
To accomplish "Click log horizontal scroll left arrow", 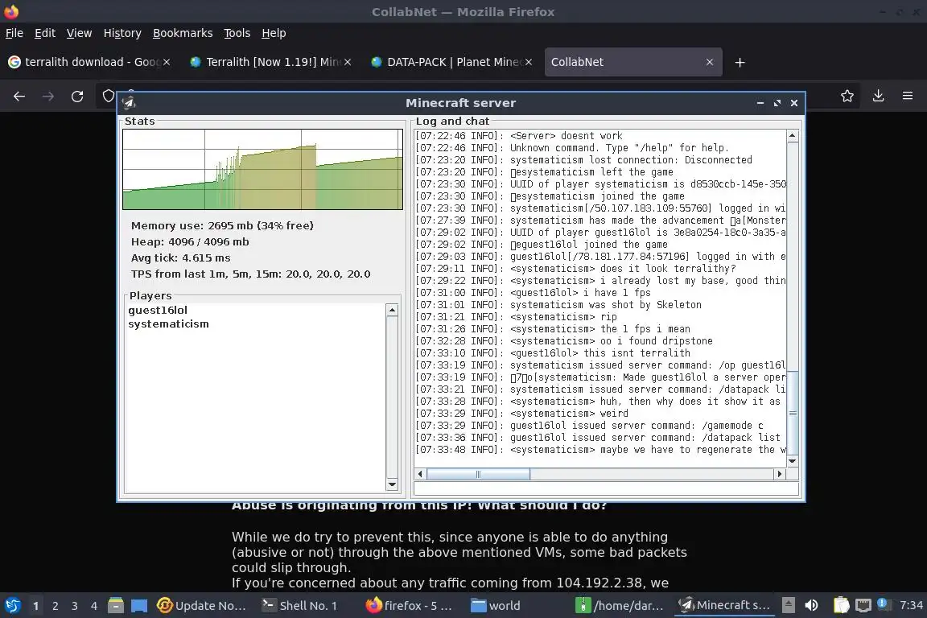I will click(x=420, y=474).
